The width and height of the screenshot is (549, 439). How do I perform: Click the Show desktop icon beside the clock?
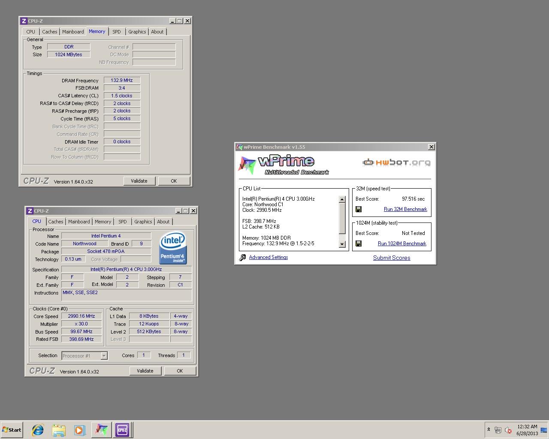pos(544,430)
